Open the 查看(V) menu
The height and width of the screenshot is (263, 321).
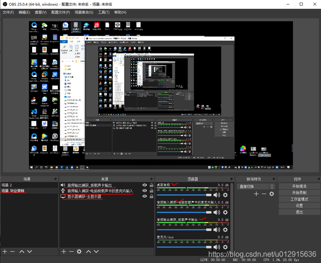(x=40, y=12)
